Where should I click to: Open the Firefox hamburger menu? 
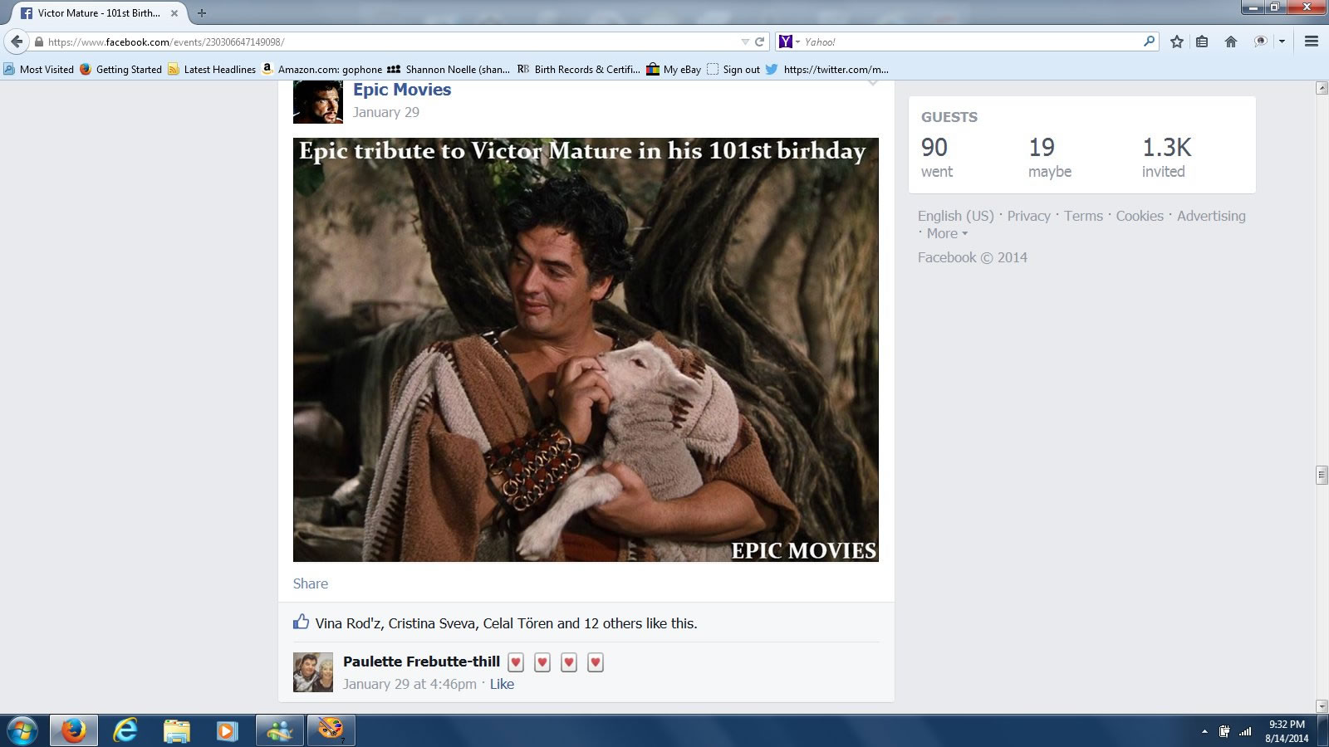(1312, 41)
